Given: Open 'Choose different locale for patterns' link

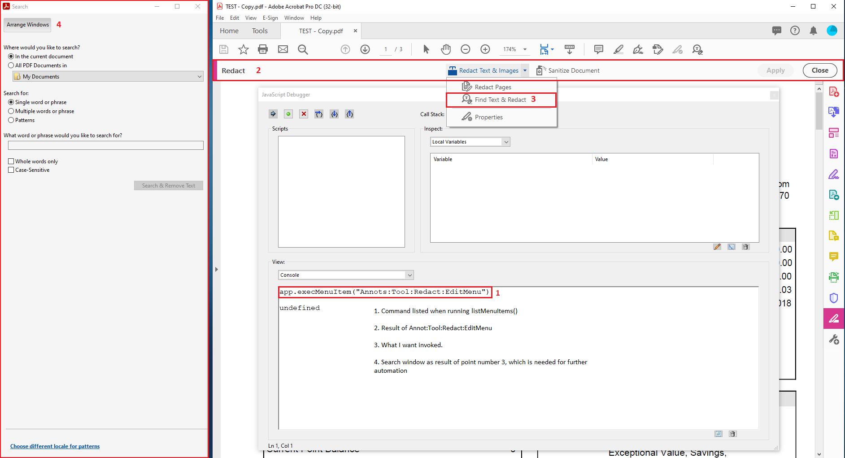Looking at the screenshot, I should pos(55,446).
